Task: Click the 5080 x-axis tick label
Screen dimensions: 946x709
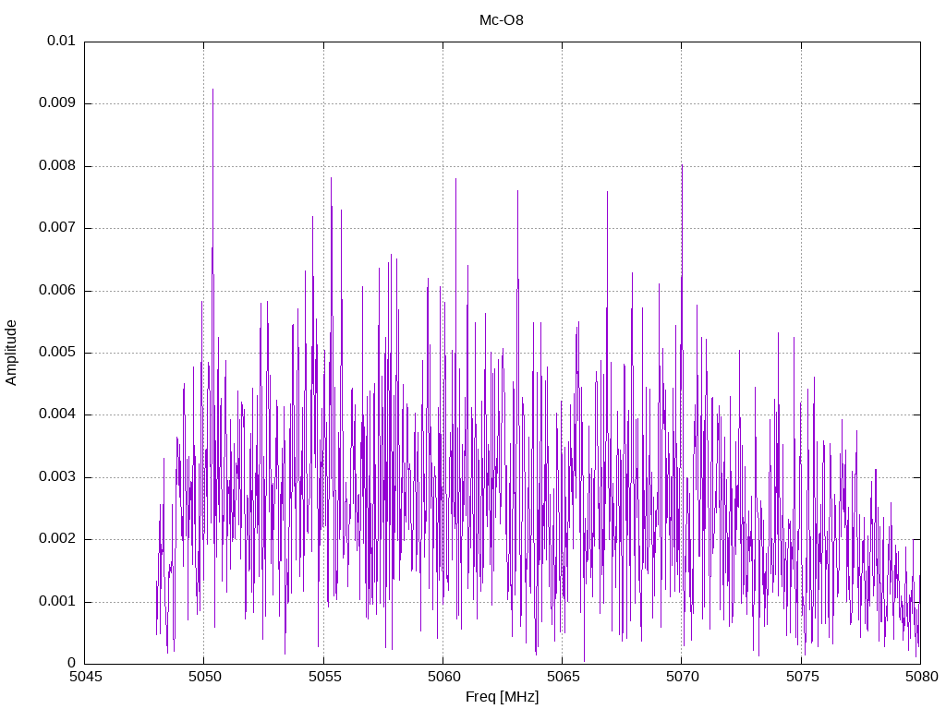Action: [x=921, y=677]
